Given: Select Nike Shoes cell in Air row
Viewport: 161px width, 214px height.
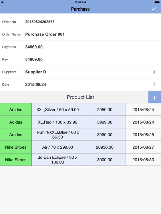Looking at the screenshot, I should (16, 147).
